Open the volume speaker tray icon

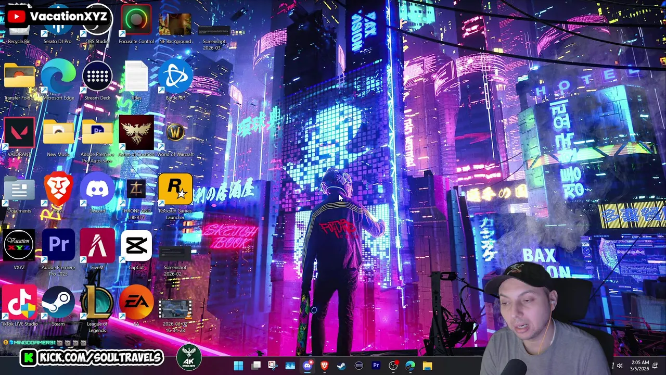pos(619,366)
